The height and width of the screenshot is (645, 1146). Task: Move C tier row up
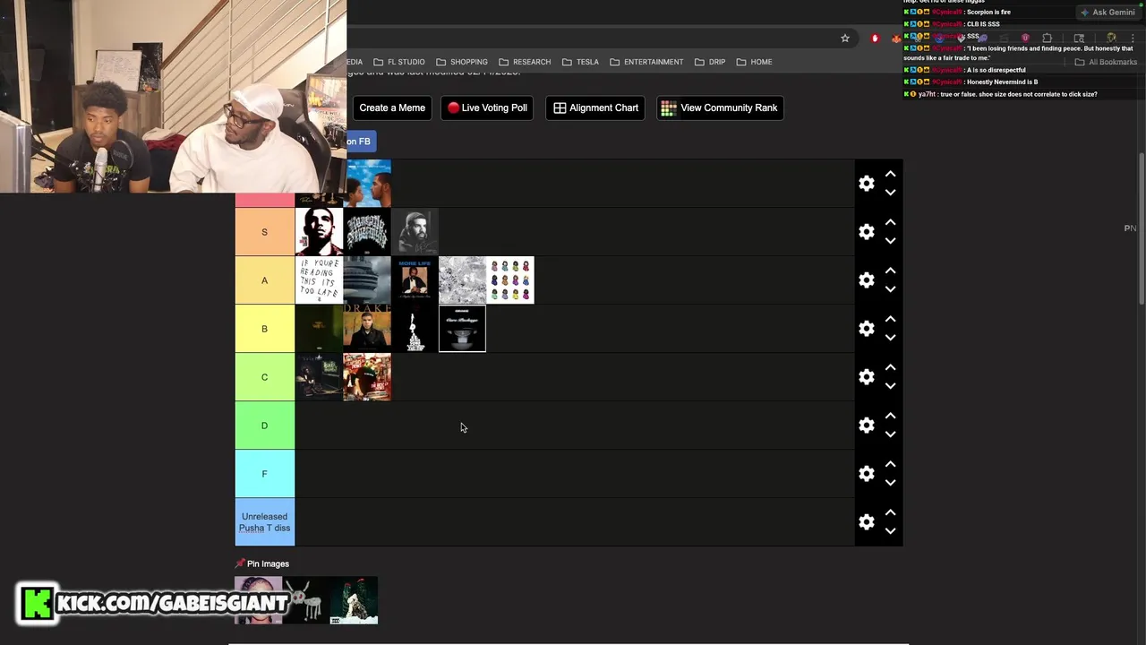tap(890, 367)
